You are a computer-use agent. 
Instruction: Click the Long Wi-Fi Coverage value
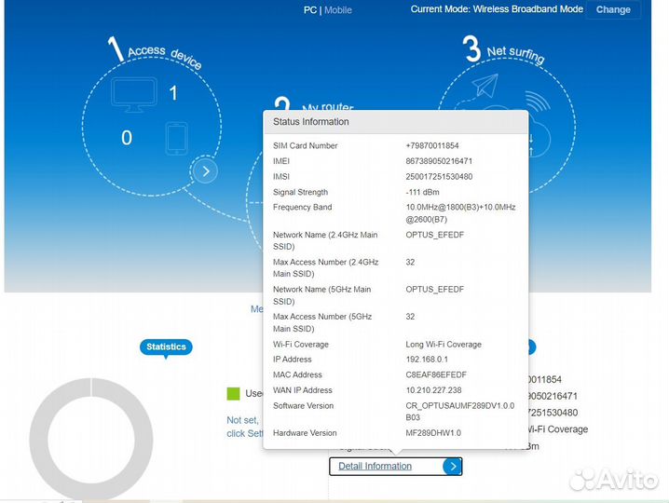(x=444, y=345)
